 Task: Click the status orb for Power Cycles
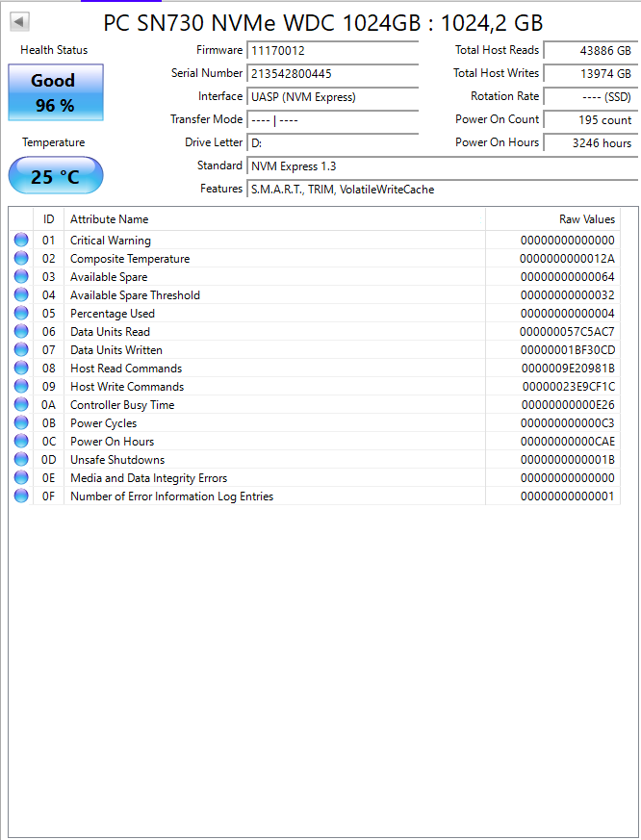tap(21, 422)
